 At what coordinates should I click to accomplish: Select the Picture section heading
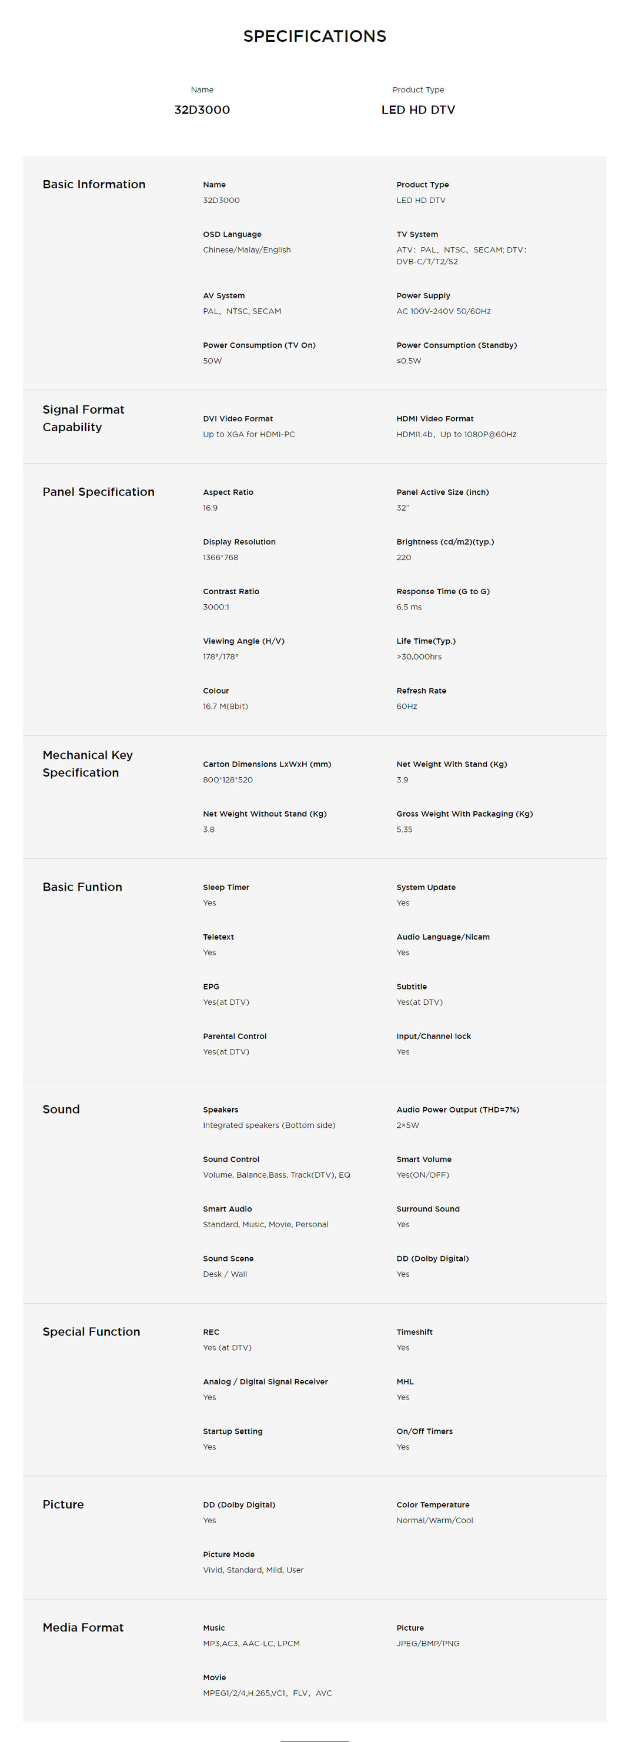(63, 1504)
